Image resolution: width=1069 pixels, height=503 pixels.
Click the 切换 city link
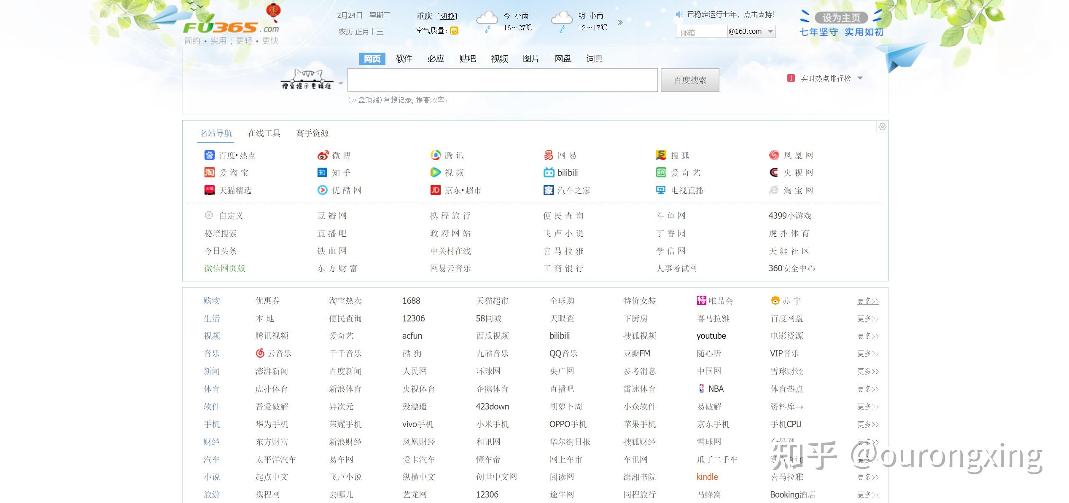point(447,16)
